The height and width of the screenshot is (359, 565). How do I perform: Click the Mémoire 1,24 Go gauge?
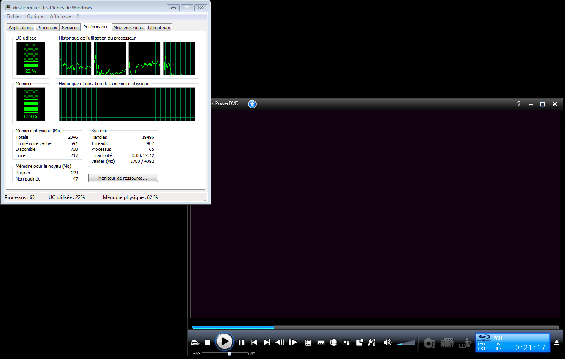[31, 104]
